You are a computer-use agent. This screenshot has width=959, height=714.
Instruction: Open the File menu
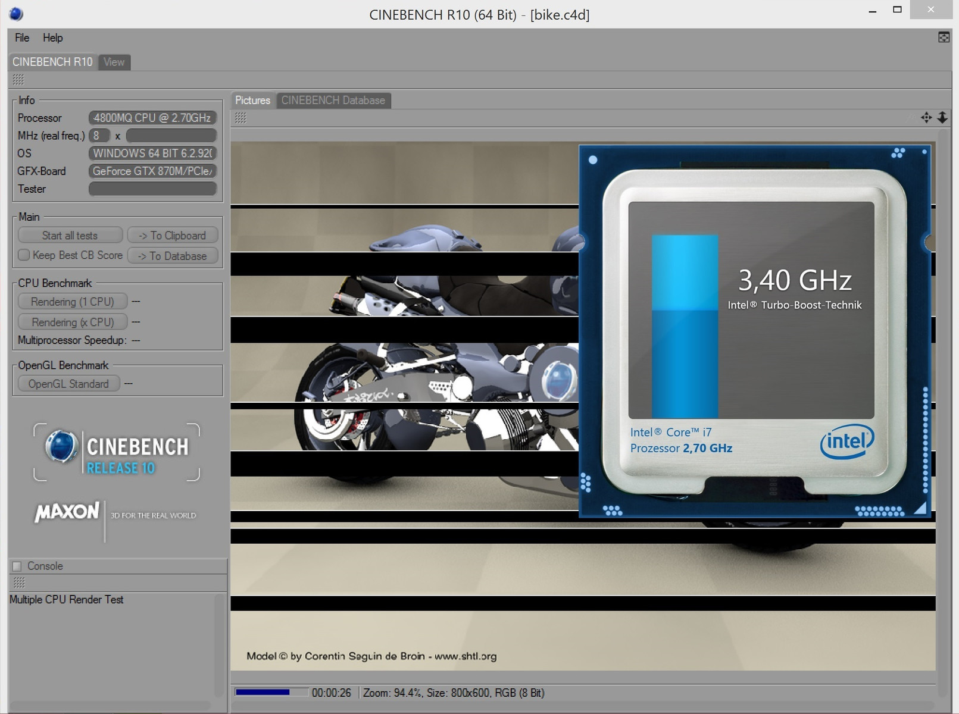[22, 37]
